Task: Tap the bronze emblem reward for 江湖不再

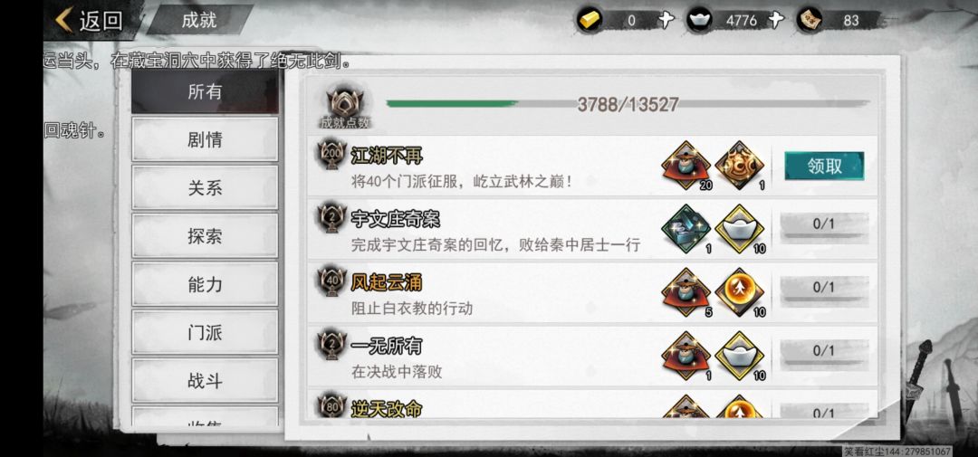Action: click(740, 166)
